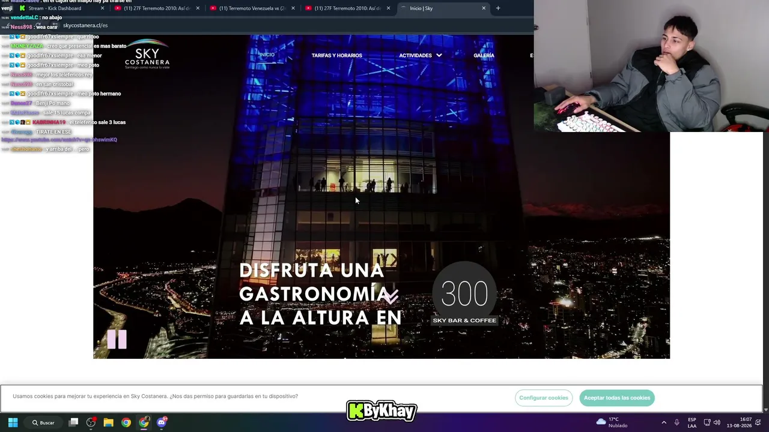Image resolution: width=769 pixels, height=432 pixels.
Task: Open the GALERÍA page
Action: click(484, 55)
